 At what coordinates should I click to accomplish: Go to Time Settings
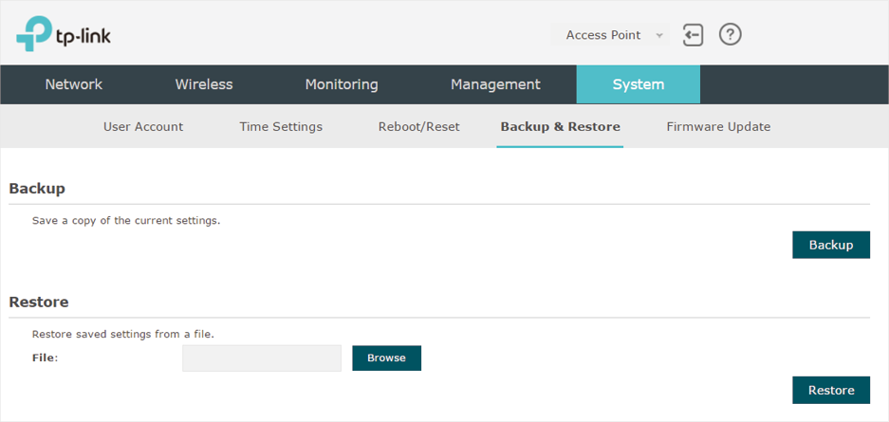[281, 127]
